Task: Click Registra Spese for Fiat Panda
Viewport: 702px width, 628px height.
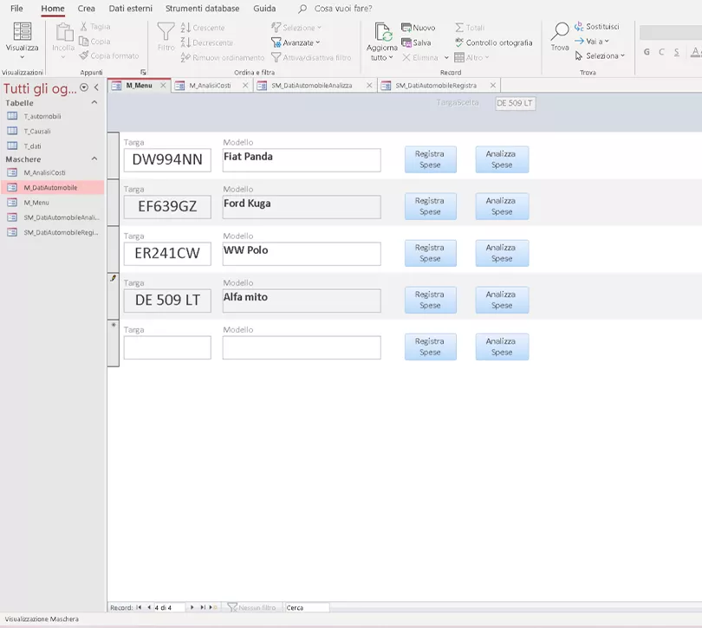Action: (430, 159)
